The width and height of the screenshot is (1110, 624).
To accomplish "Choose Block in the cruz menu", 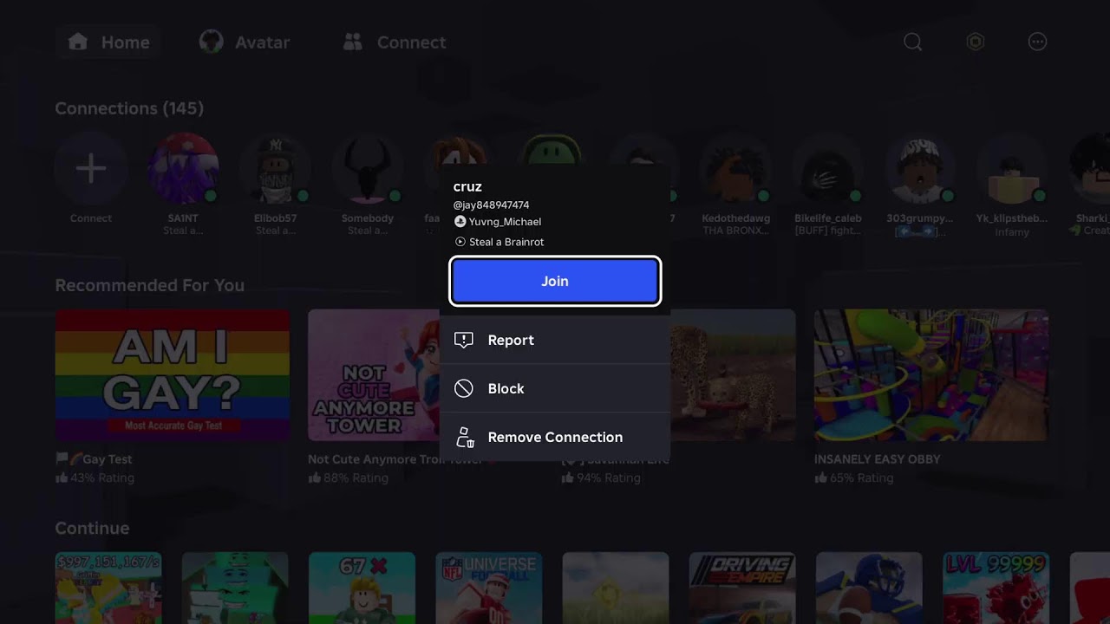I will click(555, 388).
